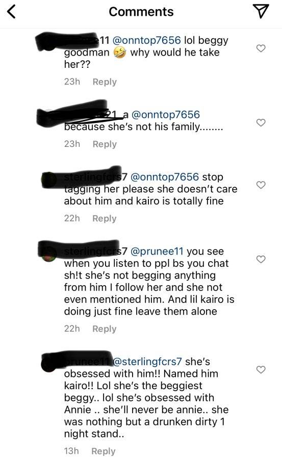Like the 'stop tagging her' comment
The width and height of the screenshot is (282, 459).
coord(261,185)
